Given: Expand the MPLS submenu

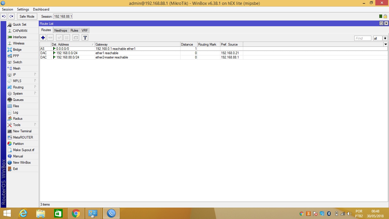Looking at the screenshot, I should 22,81.
